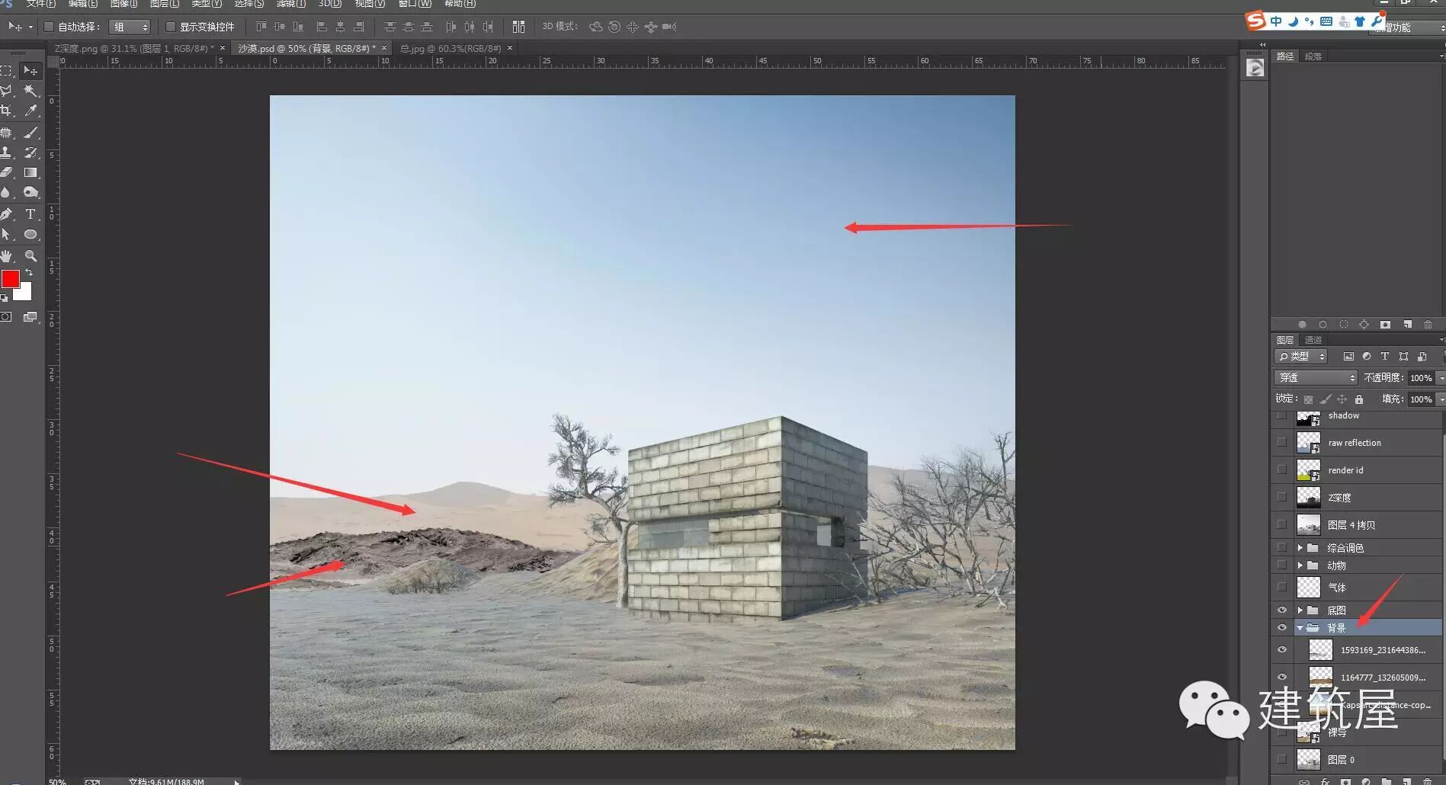Open the layer filter 类型 dropdown

click(x=1301, y=357)
